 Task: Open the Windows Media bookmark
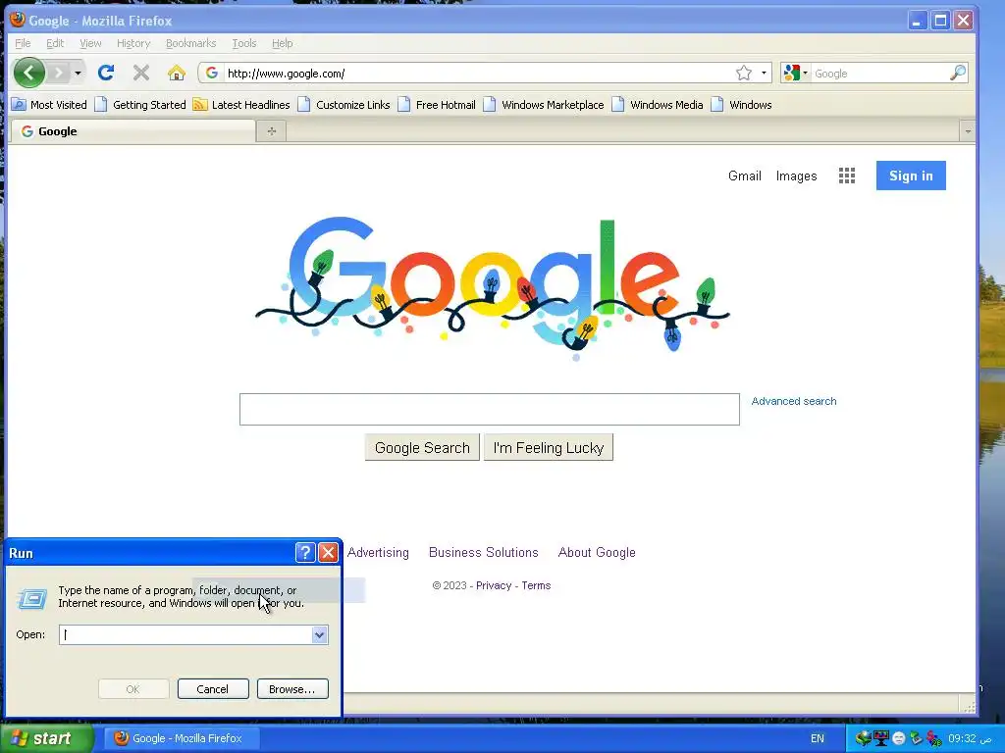click(x=658, y=104)
